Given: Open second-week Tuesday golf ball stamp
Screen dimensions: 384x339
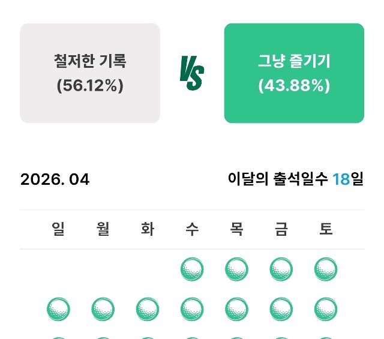Looking at the screenshot, I should [x=148, y=310].
